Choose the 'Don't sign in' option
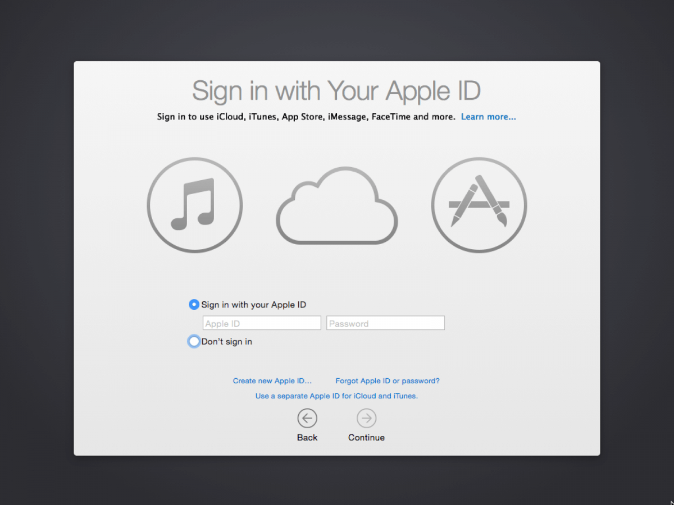Viewport: 674px width, 505px height. pos(194,341)
